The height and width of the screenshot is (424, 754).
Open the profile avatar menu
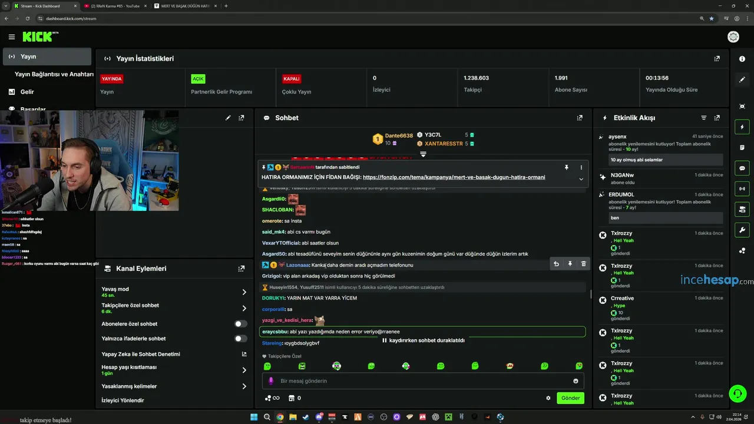[733, 37]
